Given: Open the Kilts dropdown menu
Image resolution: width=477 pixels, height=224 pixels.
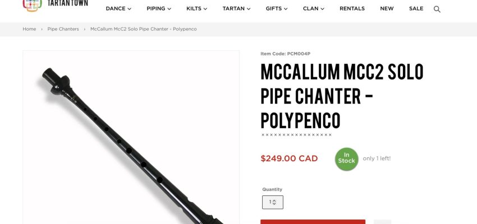Looking at the screenshot, I should (197, 8).
